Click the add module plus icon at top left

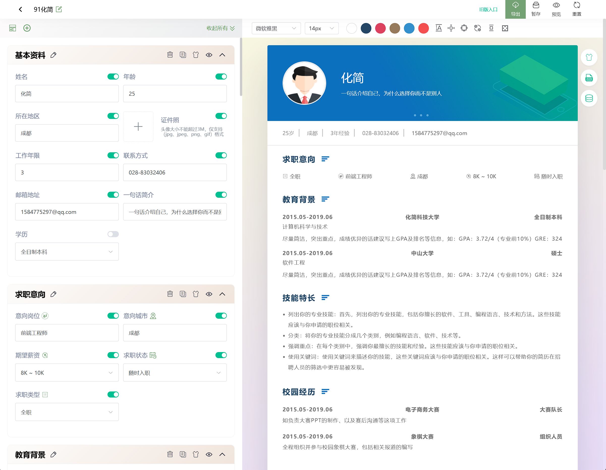coord(27,28)
